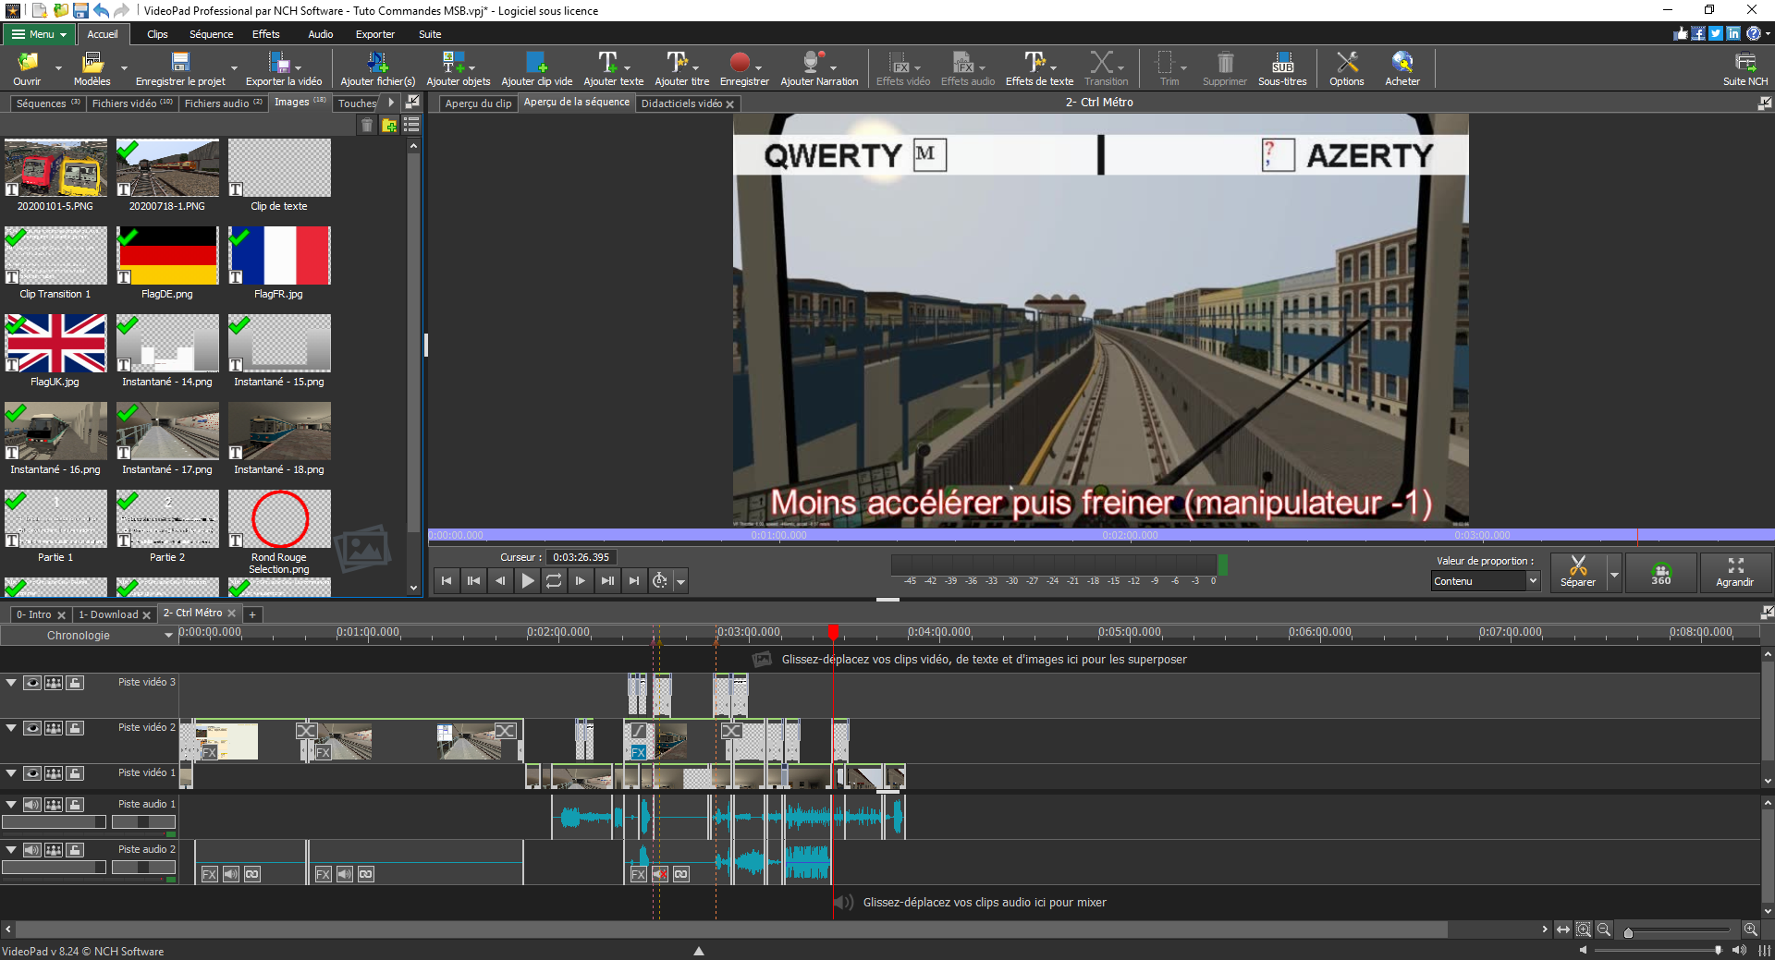Collapse Piste vidéo 1 track triangle

[11, 773]
